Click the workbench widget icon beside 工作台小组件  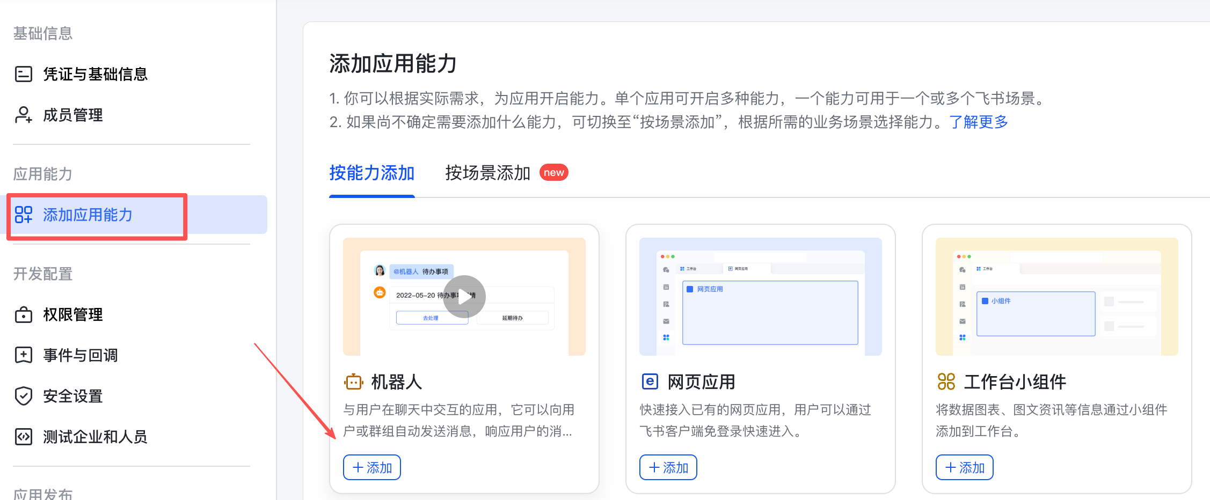click(946, 381)
